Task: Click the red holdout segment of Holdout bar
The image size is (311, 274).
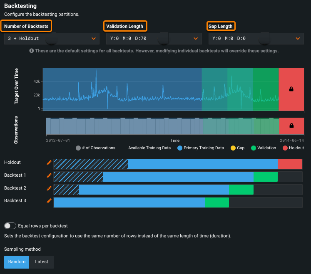Action: click(290, 164)
